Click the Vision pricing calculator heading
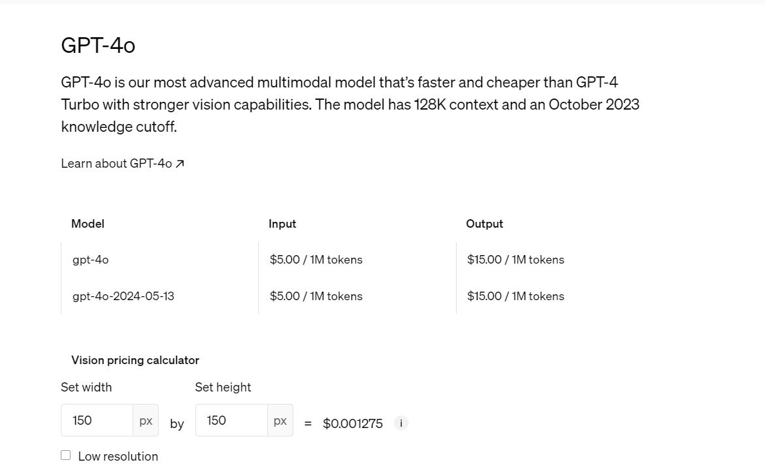This screenshot has width=765, height=475. pos(135,360)
